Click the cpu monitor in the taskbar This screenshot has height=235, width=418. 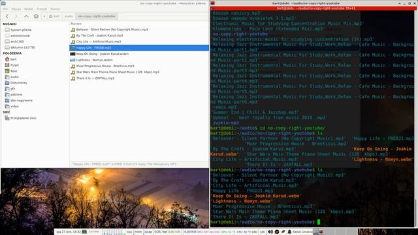coord(129,232)
